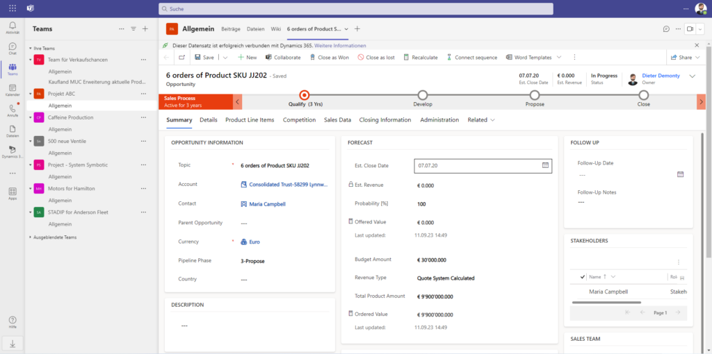
Task: Open the Weitere Informationen link
Action: (340, 46)
